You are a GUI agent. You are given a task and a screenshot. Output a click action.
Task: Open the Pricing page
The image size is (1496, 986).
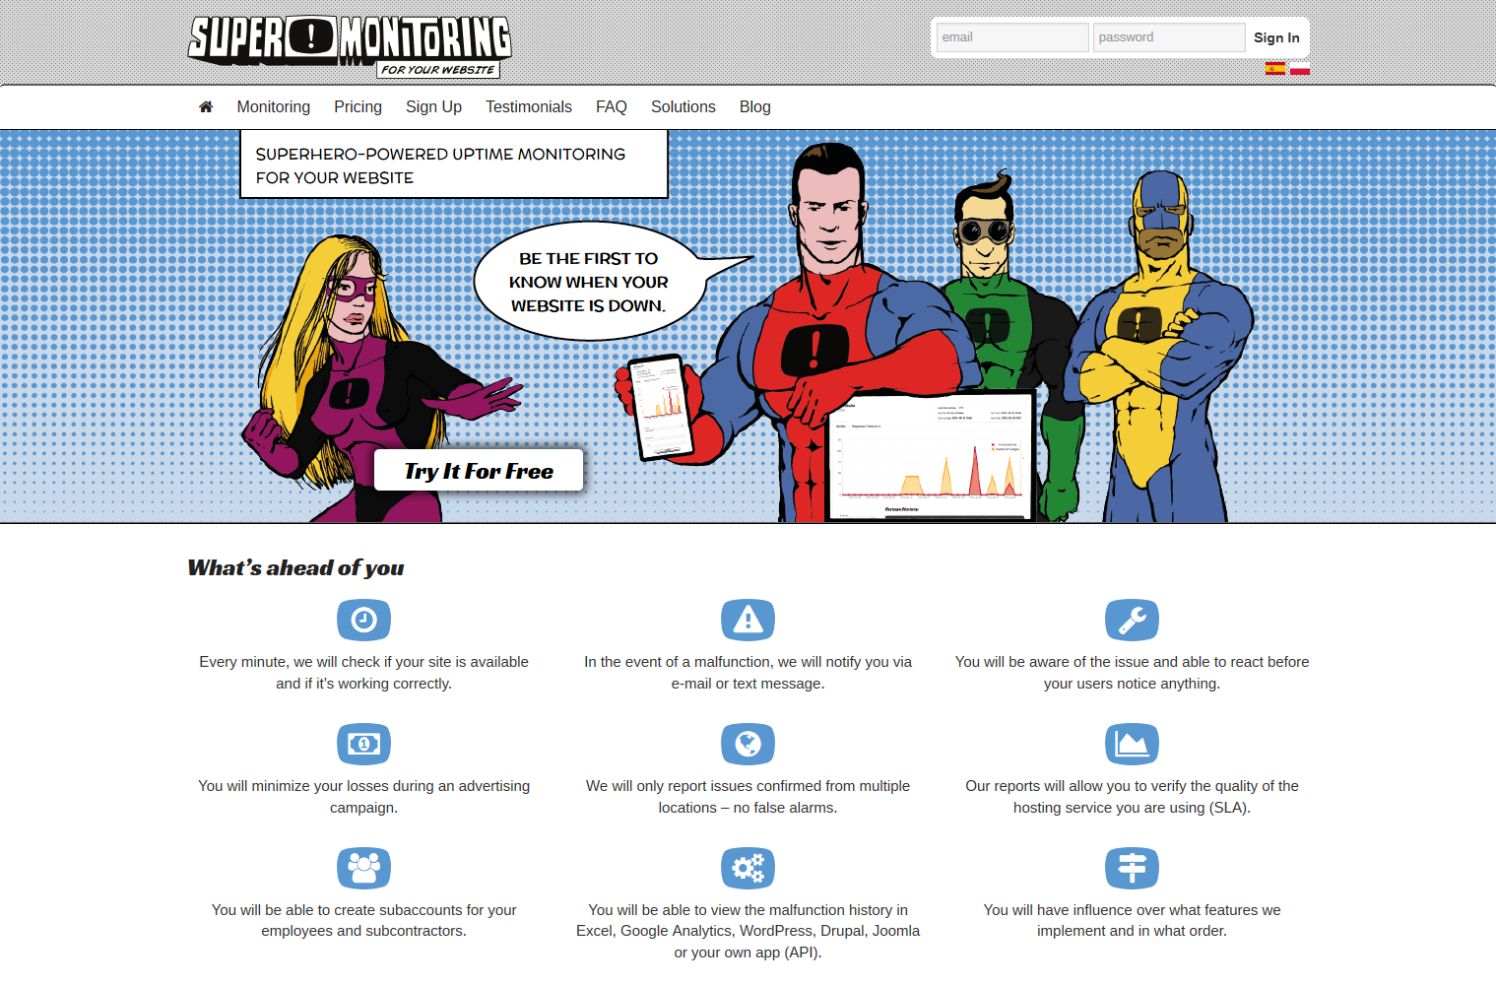coord(358,106)
